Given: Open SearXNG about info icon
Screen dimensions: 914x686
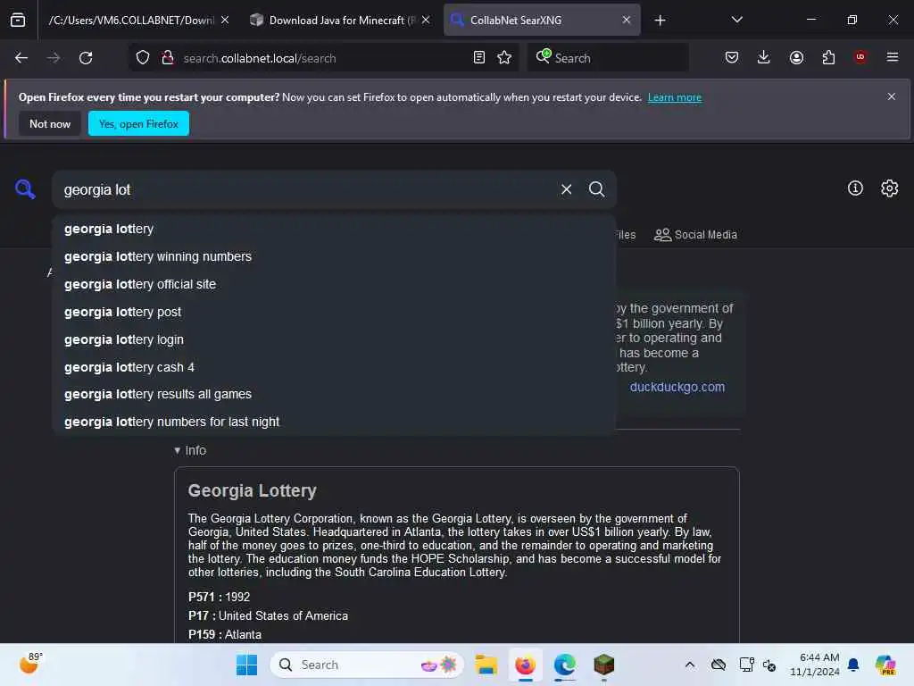Looking at the screenshot, I should (x=855, y=188).
